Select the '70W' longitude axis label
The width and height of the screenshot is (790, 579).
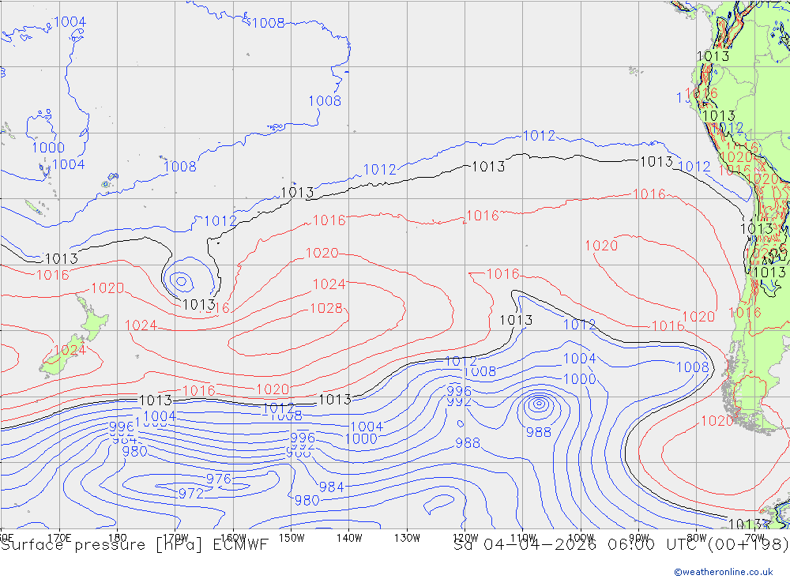pos(754,538)
